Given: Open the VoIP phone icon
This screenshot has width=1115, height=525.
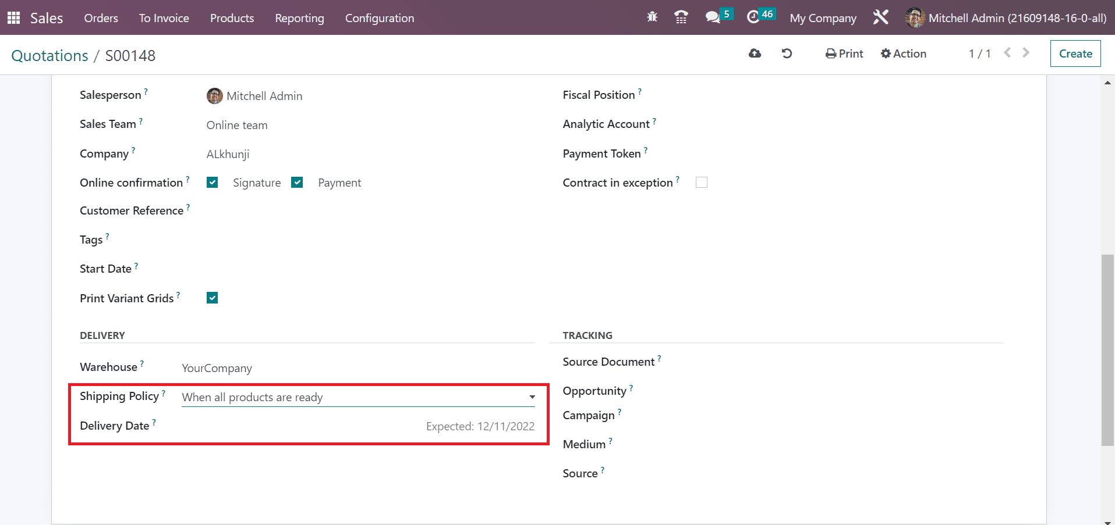Looking at the screenshot, I should click(681, 17).
